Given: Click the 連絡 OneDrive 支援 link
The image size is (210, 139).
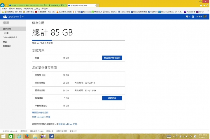Looking at the screenshot, I should point(68,124).
